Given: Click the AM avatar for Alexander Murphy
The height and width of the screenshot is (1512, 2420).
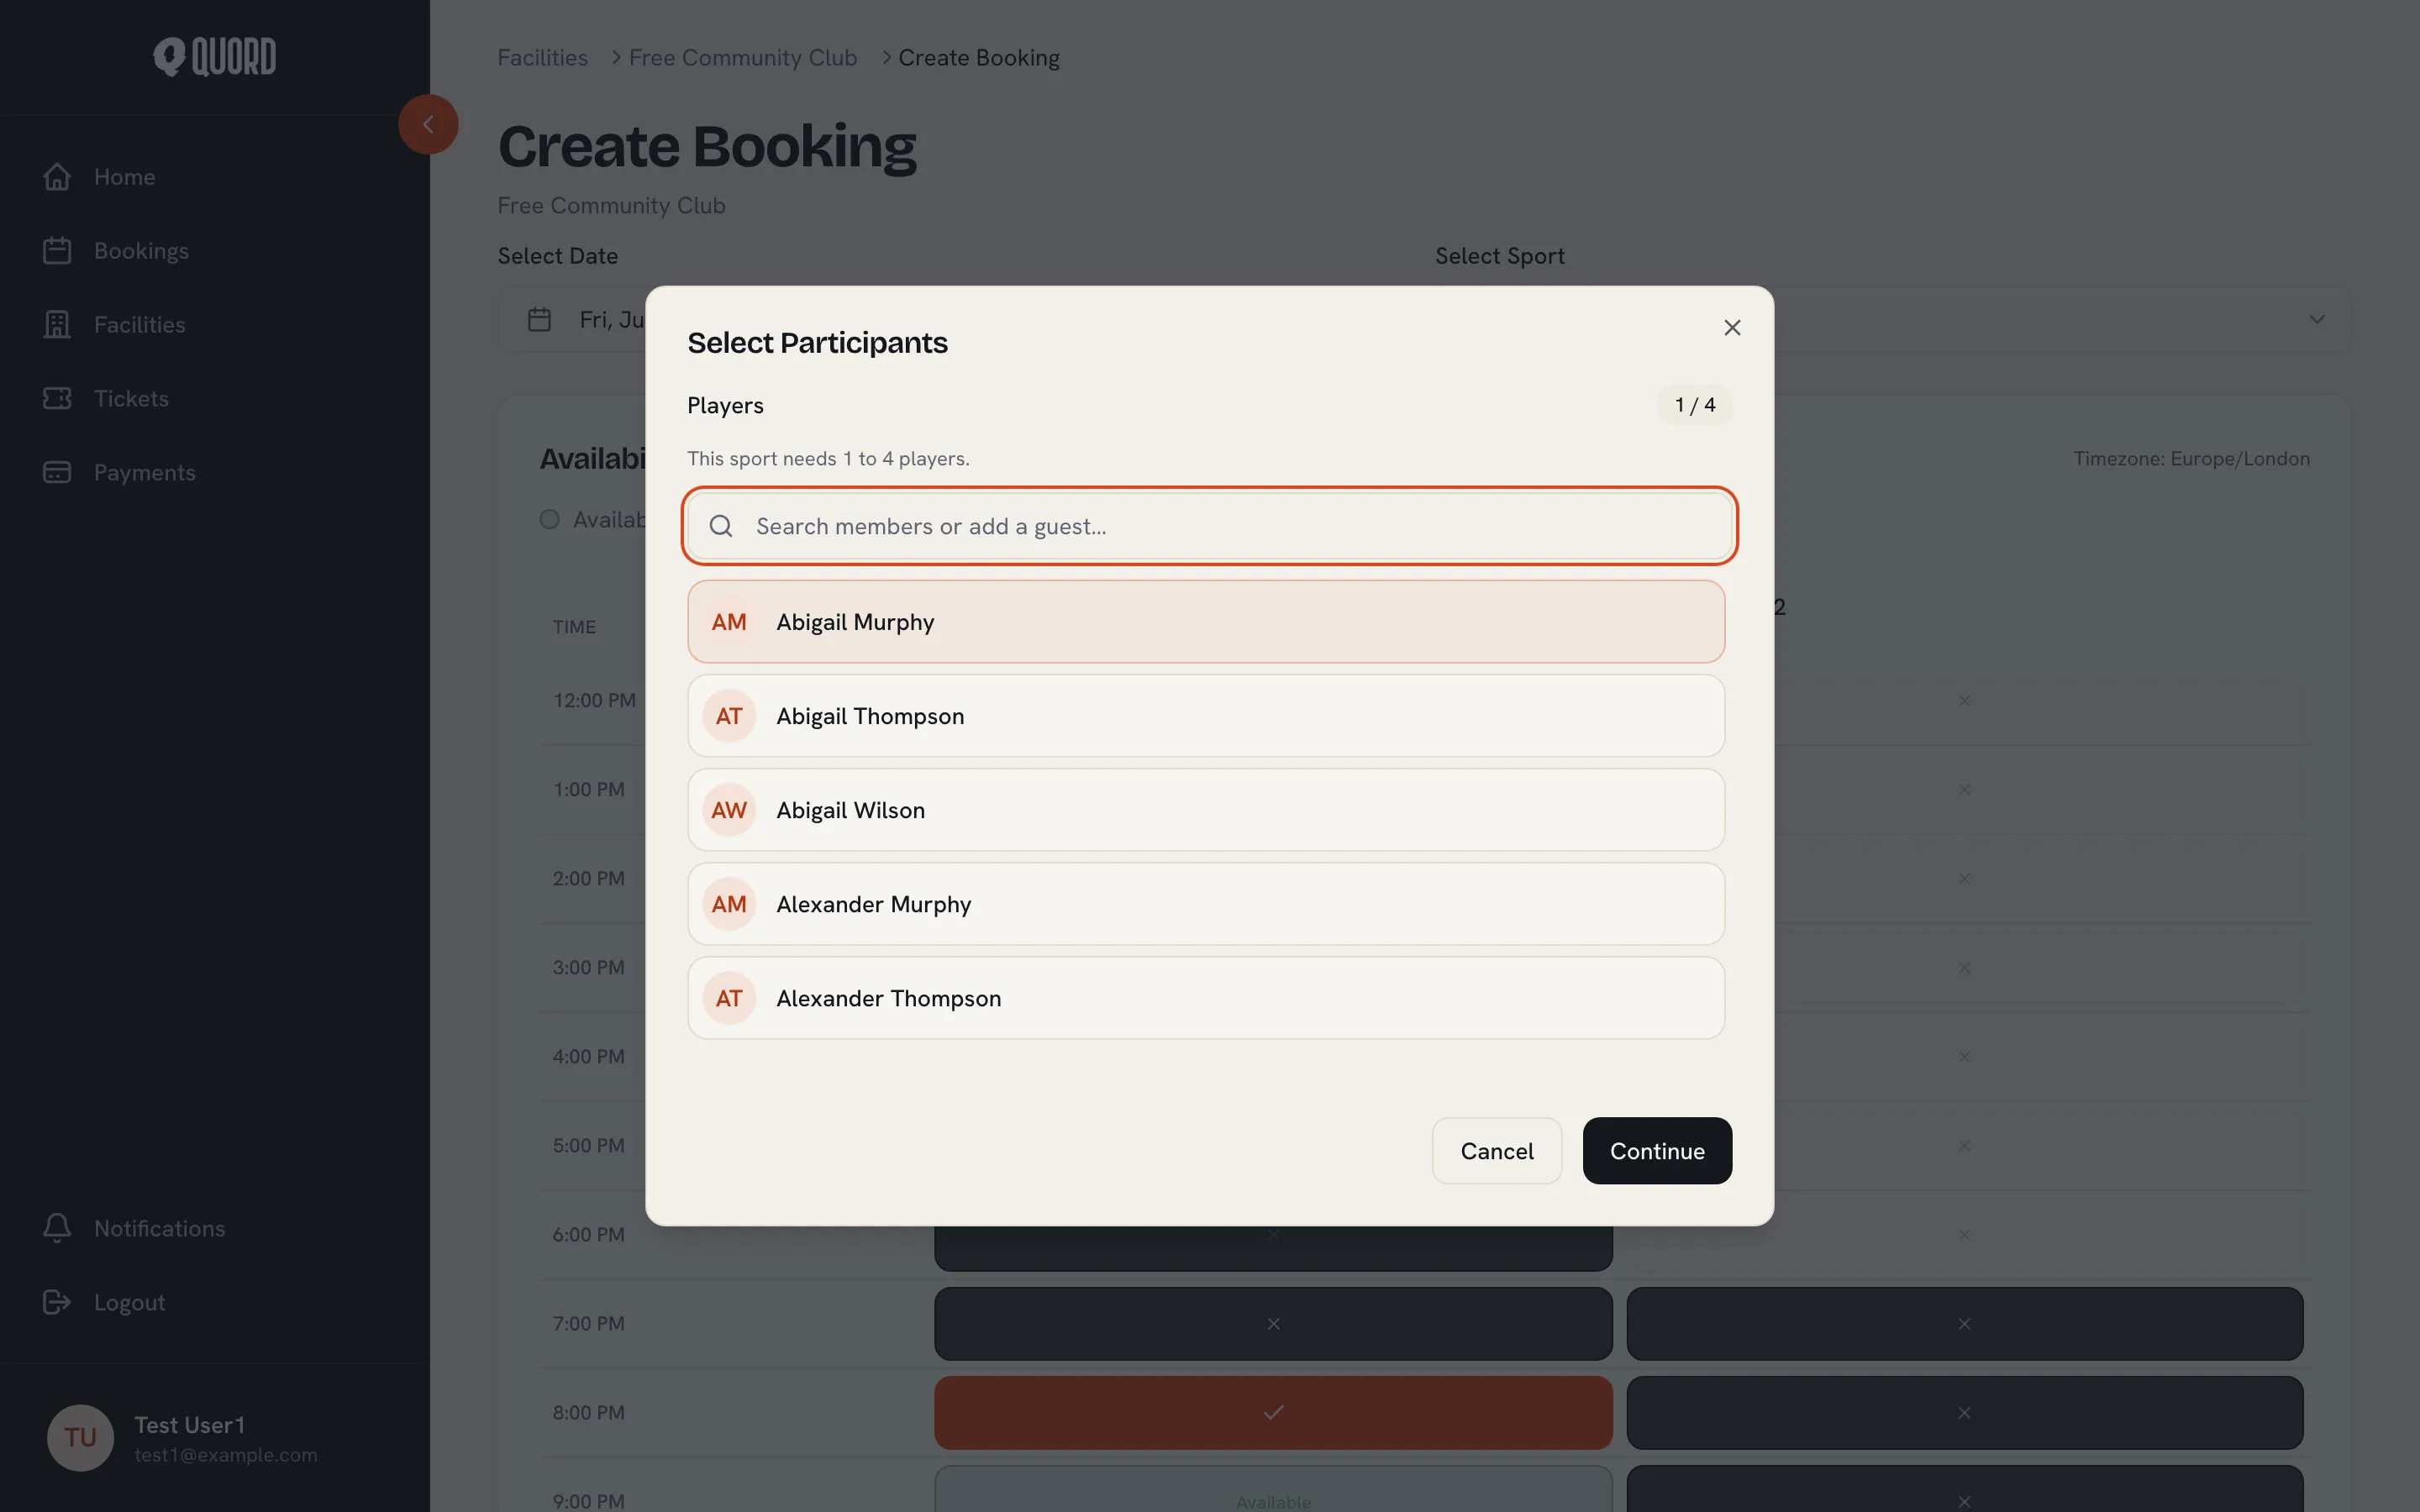Looking at the screenshot, I should [x=729, y=904].
